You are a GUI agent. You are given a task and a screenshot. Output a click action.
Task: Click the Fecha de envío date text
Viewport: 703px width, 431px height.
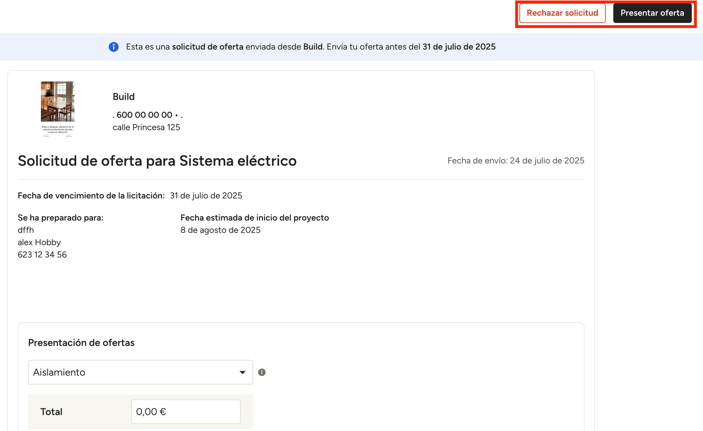click(515, 161)
